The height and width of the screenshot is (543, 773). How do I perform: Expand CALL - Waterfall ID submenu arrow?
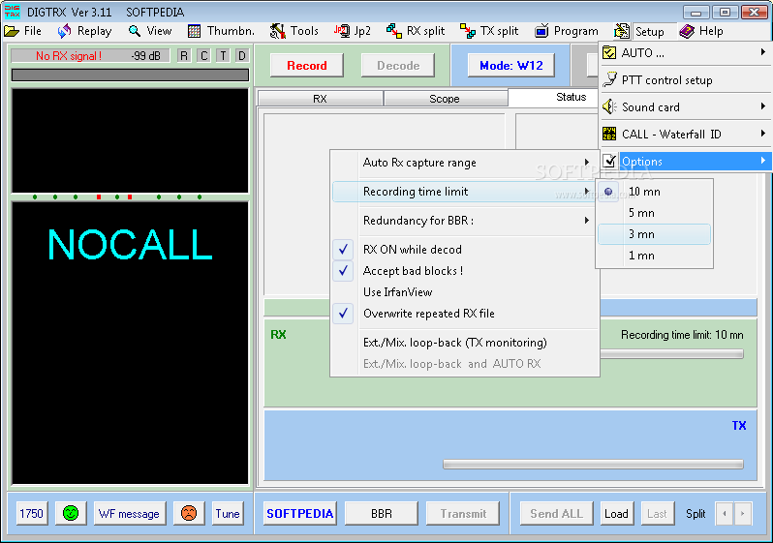coord(762,134)
